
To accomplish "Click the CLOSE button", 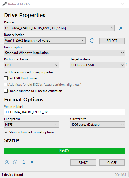I will click(x=112, y=162).
